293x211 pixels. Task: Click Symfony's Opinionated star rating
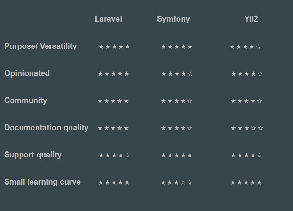point(177,74)
